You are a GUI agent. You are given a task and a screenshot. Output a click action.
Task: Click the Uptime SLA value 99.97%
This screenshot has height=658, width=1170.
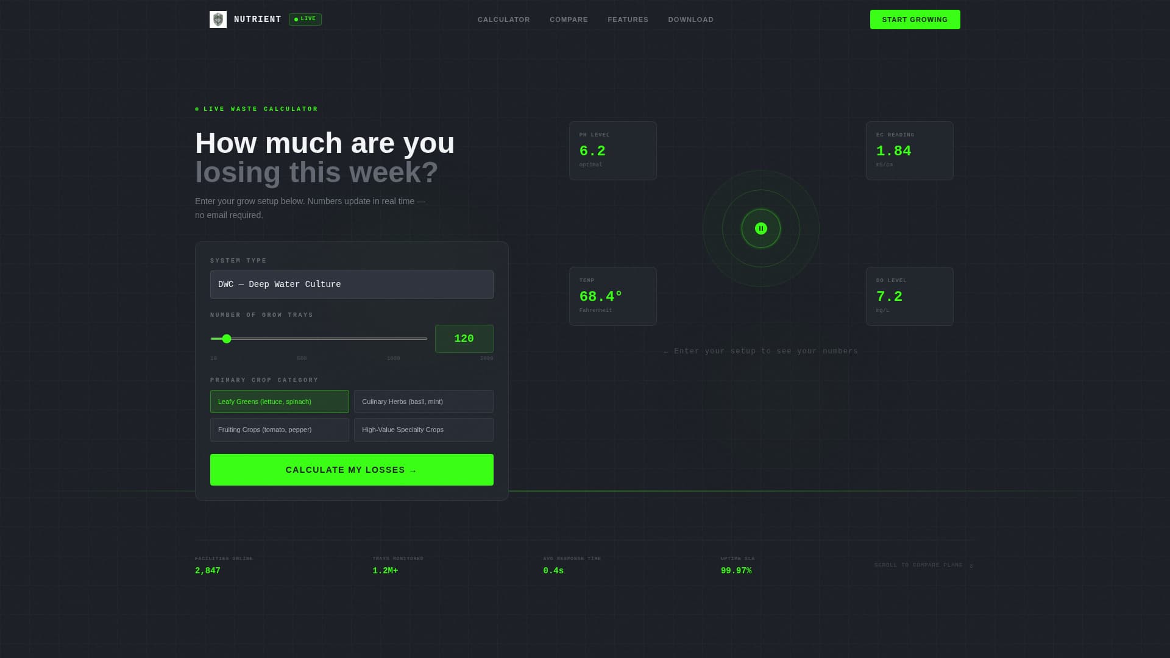tap(736, 571)
